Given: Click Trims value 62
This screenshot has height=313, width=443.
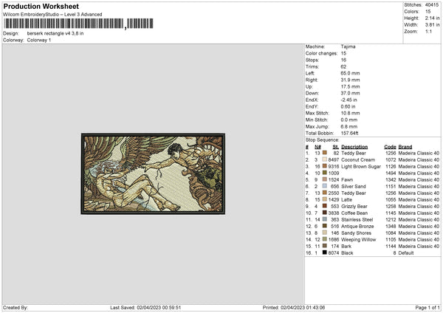Looking at the screenshot, I should (343, 66).
